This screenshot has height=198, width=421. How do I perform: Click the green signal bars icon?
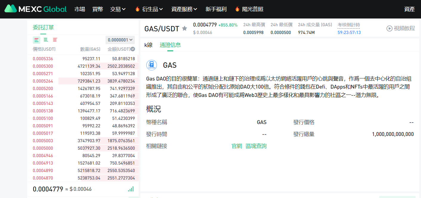tap(131, 189)
